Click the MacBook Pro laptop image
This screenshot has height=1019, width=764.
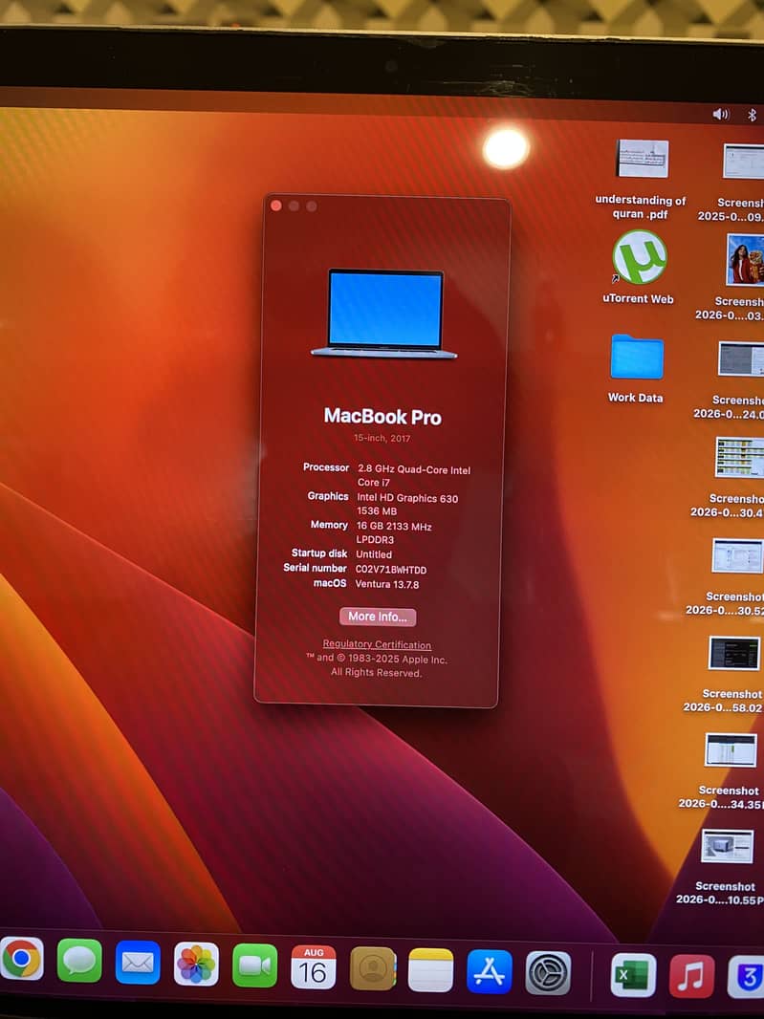(384, 314)
